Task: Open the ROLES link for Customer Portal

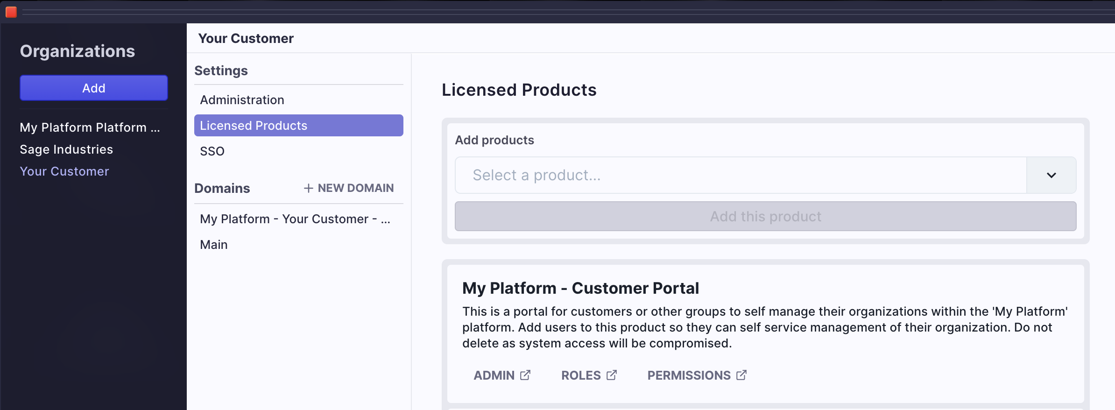Action: pos(581,375)
